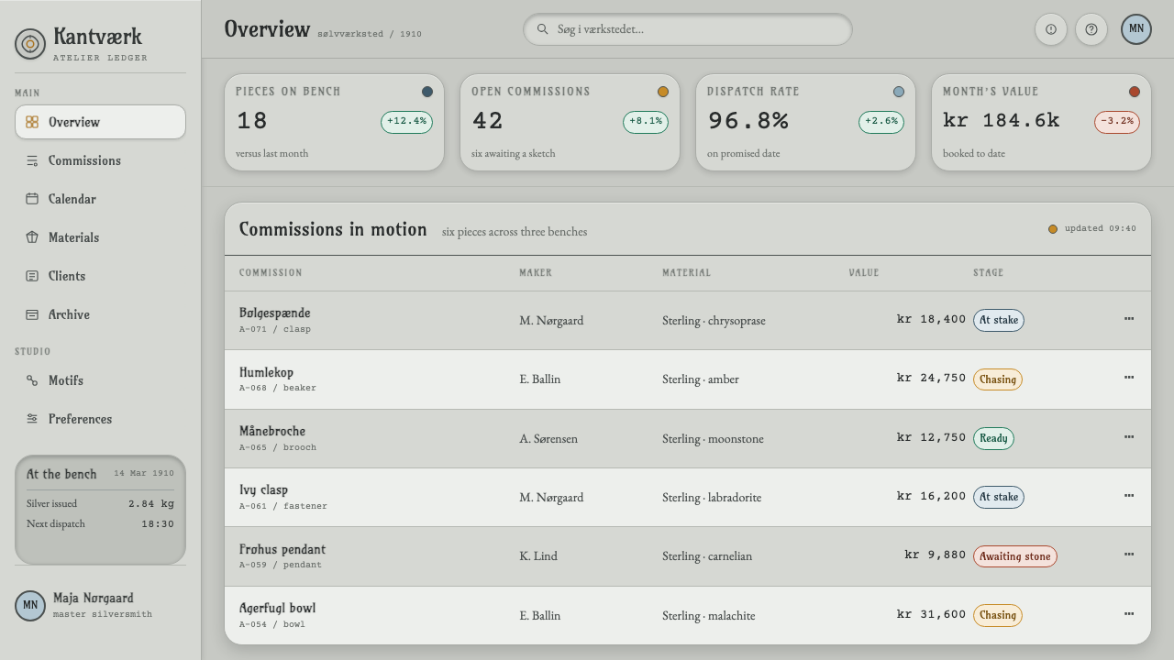Click maker 'K. Lind'
This screenshot has height=660, width=1174.
[538, 556]
